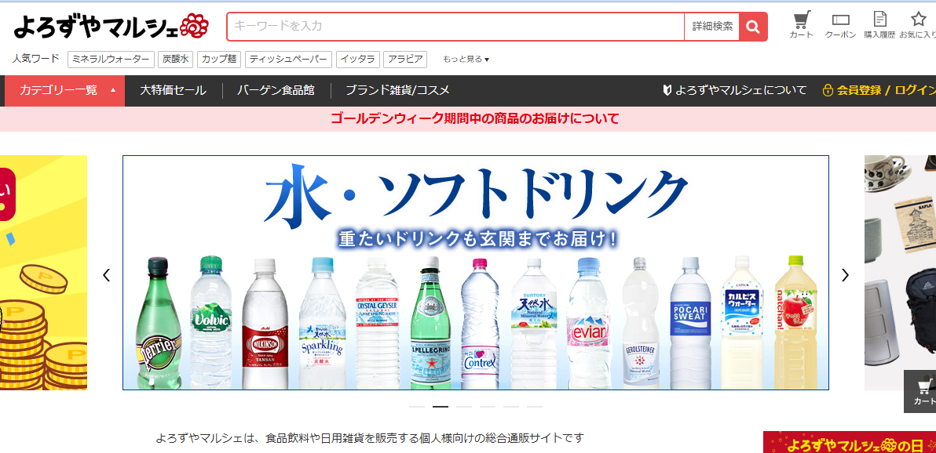
Task: Select 大特価セール menu item
Action: click(x=173, y=91)
